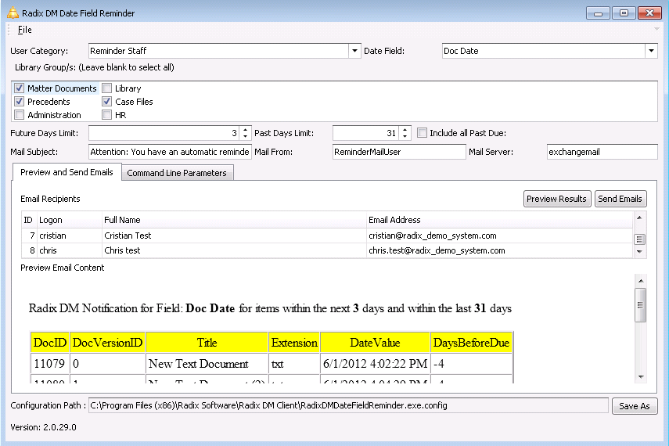Click the DateValue header in preview table

pos(375,343)
